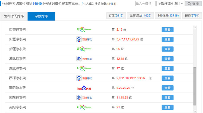
Task: Select the 字数排序 tab
Action: [x=41, y=16]
